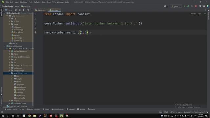
Task: Open Windows taskbar search
Action: [x=8, y=116]
